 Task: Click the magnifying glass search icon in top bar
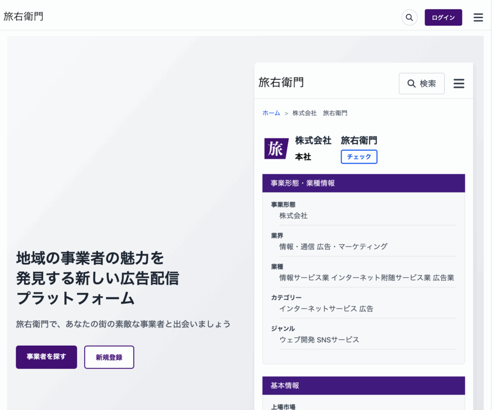point(409,18)
